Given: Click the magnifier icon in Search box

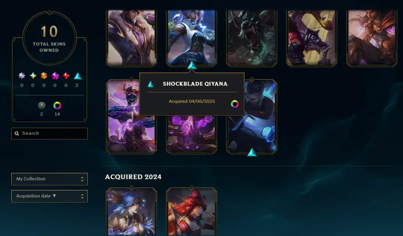Looking at the screenshot, I should 17,134.
